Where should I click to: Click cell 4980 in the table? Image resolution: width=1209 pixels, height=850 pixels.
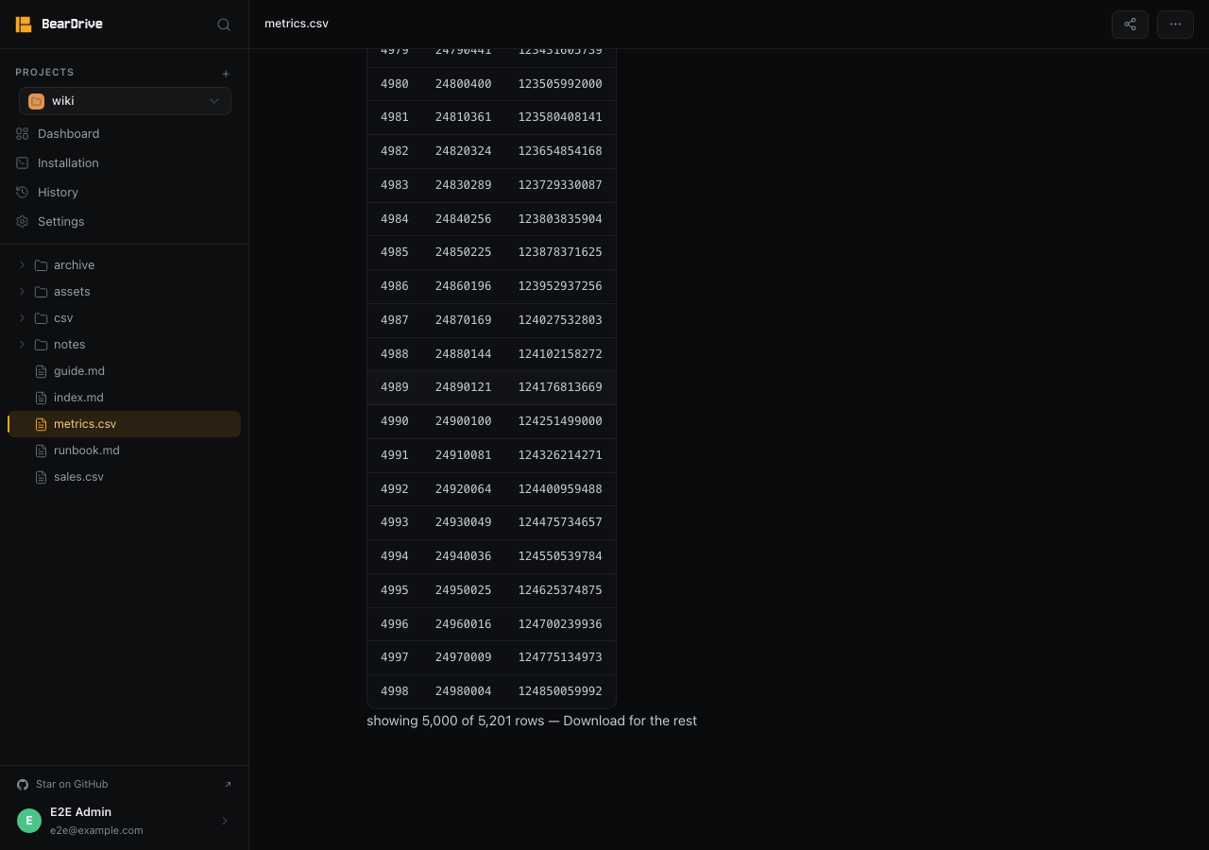point(395,84)
